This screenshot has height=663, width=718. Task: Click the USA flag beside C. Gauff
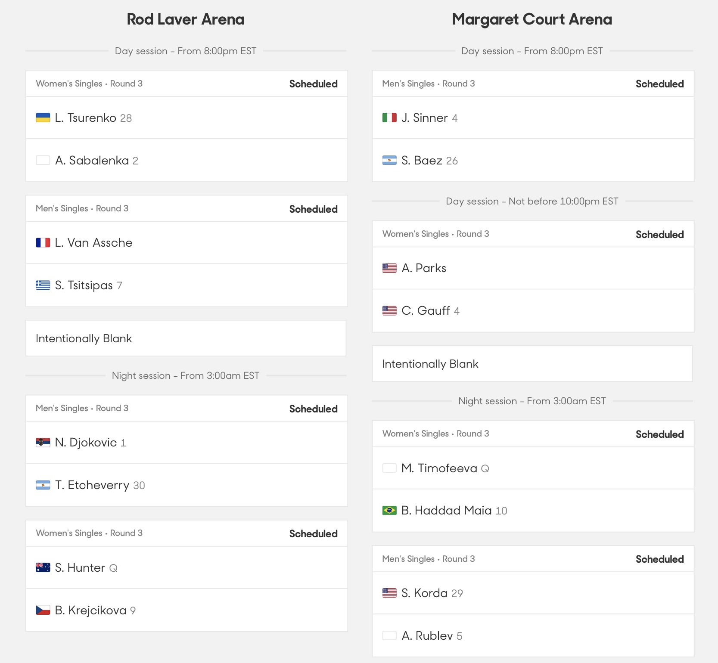click(389, 310)
